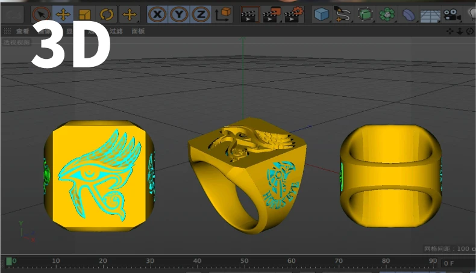Jump to frame 20 on the timeline
The image size is (476, 273).
point(103,261)
